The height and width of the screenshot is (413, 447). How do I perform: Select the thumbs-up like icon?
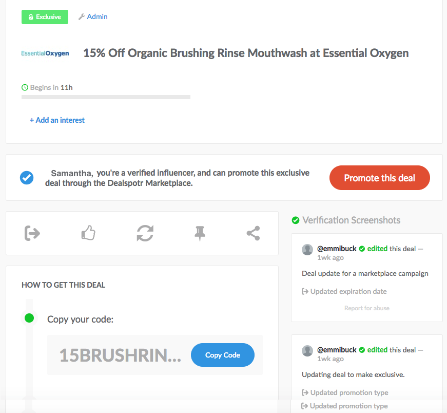coord(88,233)
